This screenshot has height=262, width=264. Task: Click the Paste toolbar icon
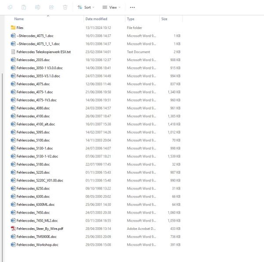click(24, 7)
